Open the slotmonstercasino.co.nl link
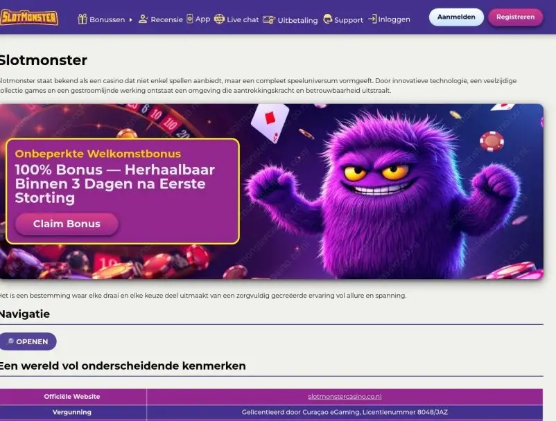The width and height of the screenshot is (556, 421). click(x=345, y=397)
